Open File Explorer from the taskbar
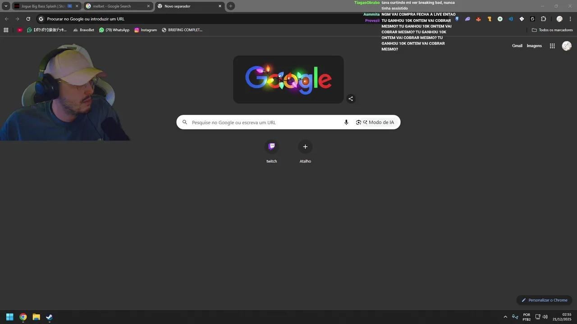 click(x=36, y=317)
